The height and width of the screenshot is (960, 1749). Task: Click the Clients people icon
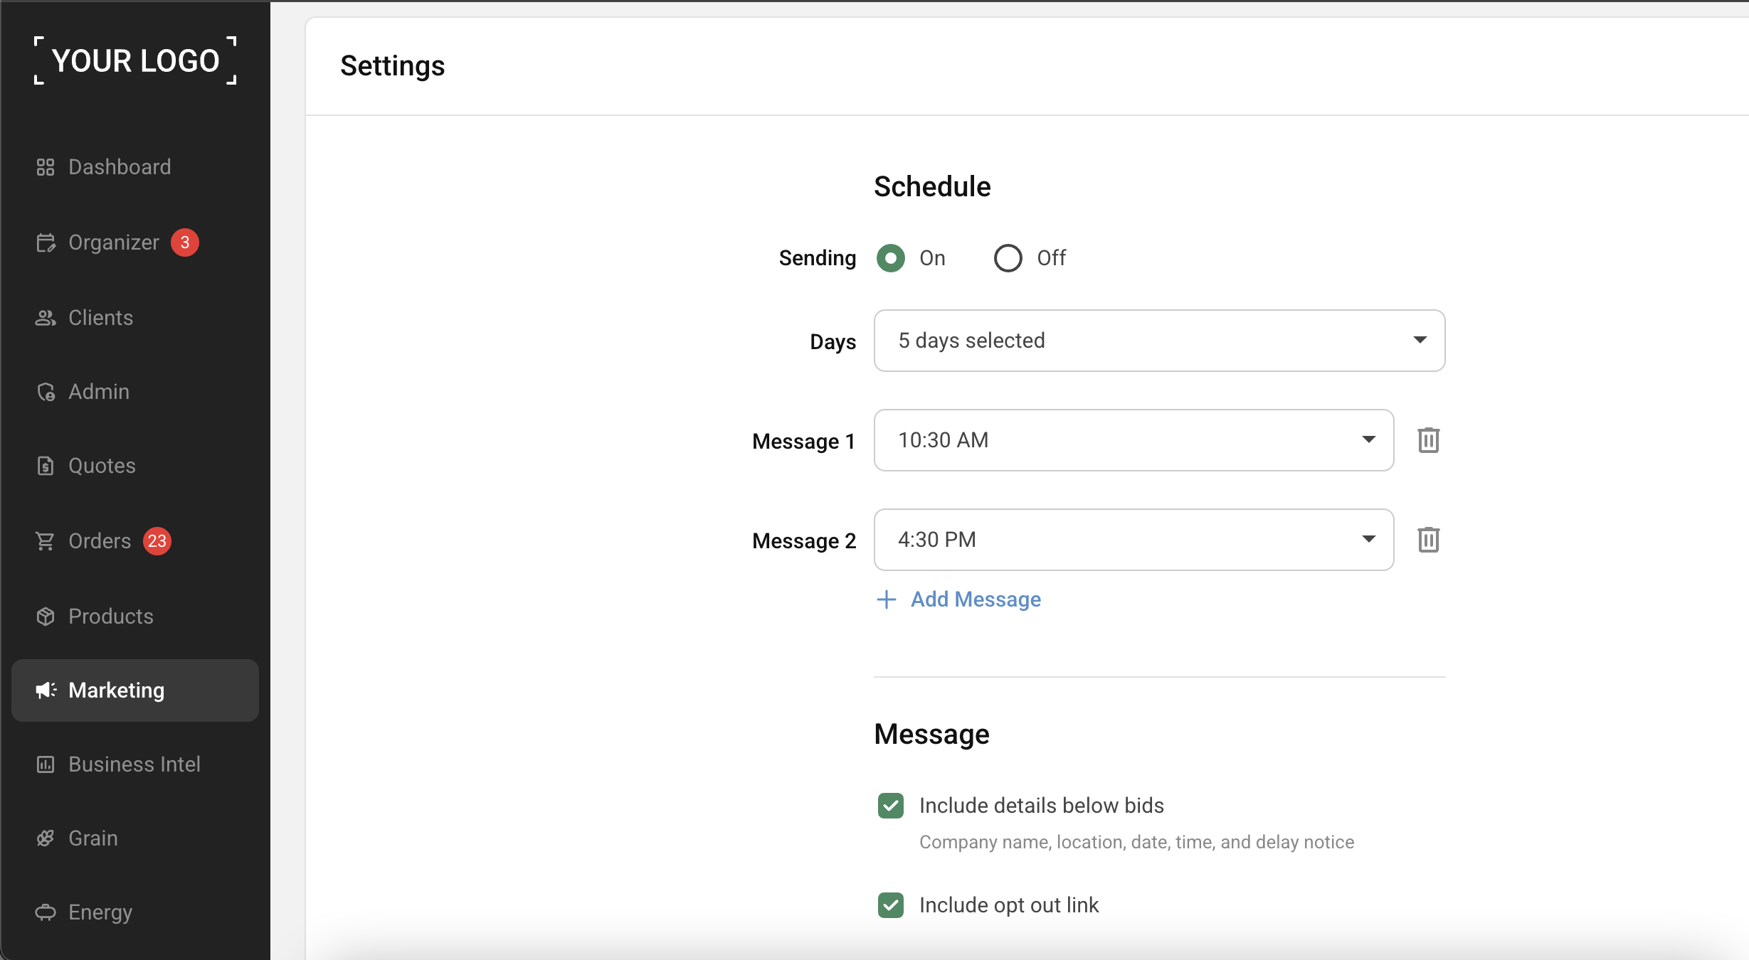click(46, 318)
